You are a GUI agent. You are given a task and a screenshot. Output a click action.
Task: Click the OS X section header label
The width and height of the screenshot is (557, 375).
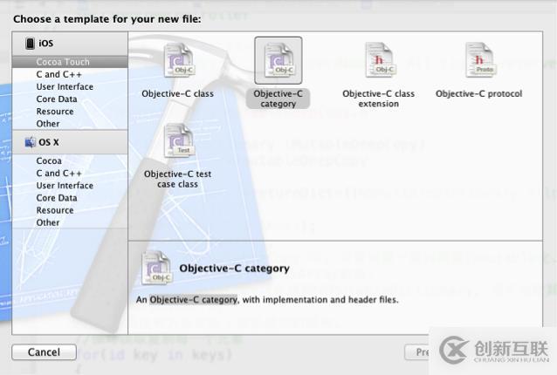(49, 142)
